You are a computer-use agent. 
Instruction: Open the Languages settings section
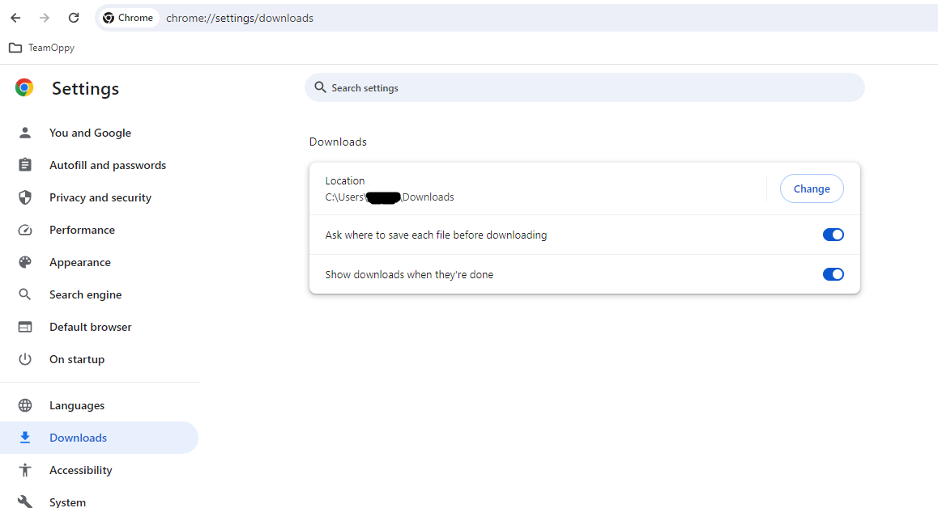(x=77, y=404)
